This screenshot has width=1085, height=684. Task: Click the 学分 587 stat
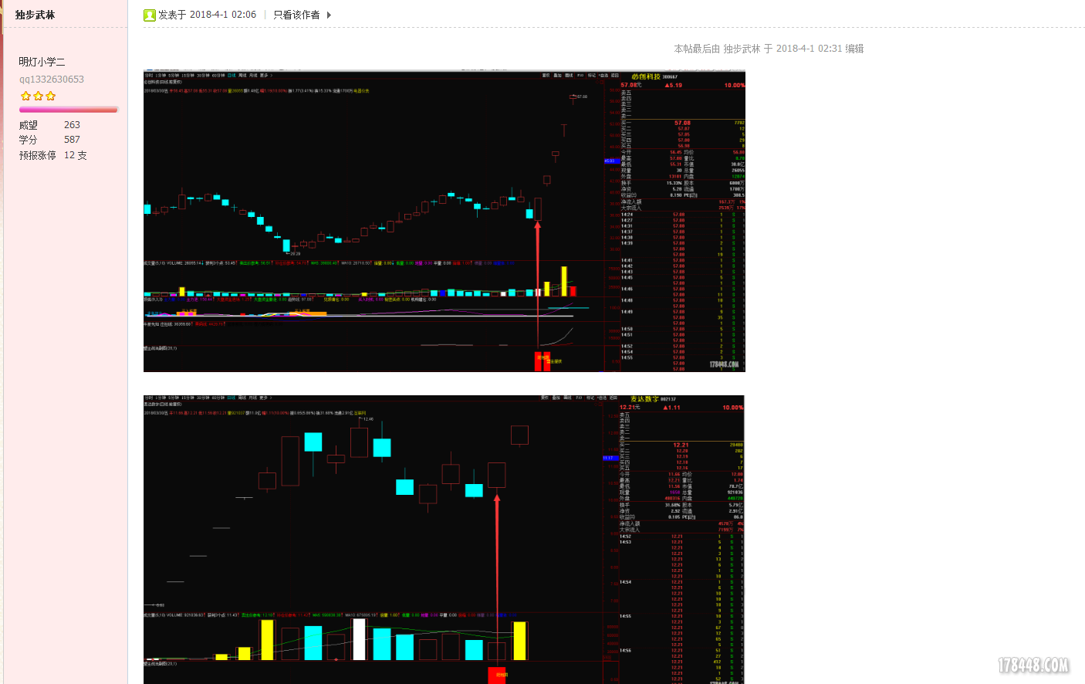click(x=49, y=140)
